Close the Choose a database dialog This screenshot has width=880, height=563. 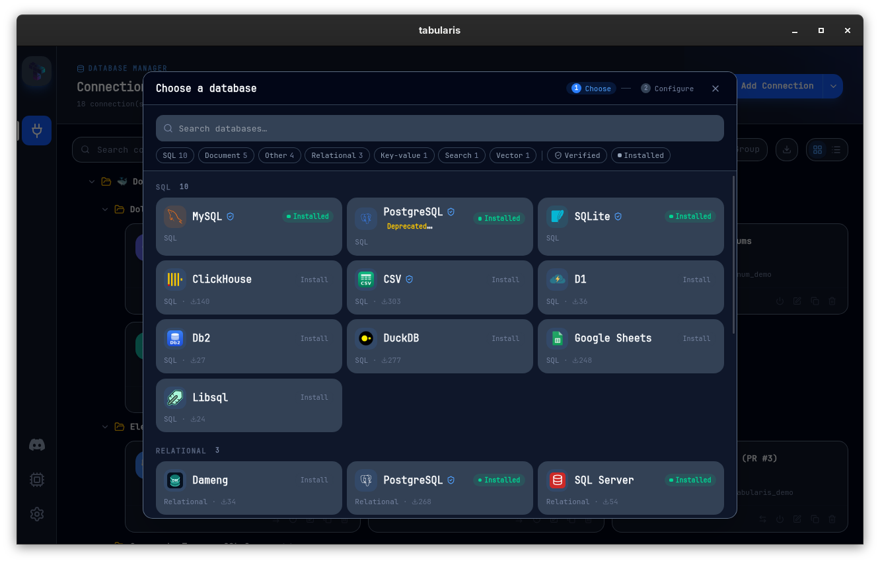pos(715,89)
